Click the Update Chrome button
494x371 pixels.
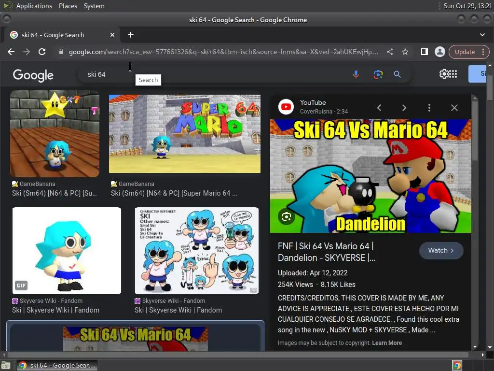pyautogui.click(x=465, y=52)
